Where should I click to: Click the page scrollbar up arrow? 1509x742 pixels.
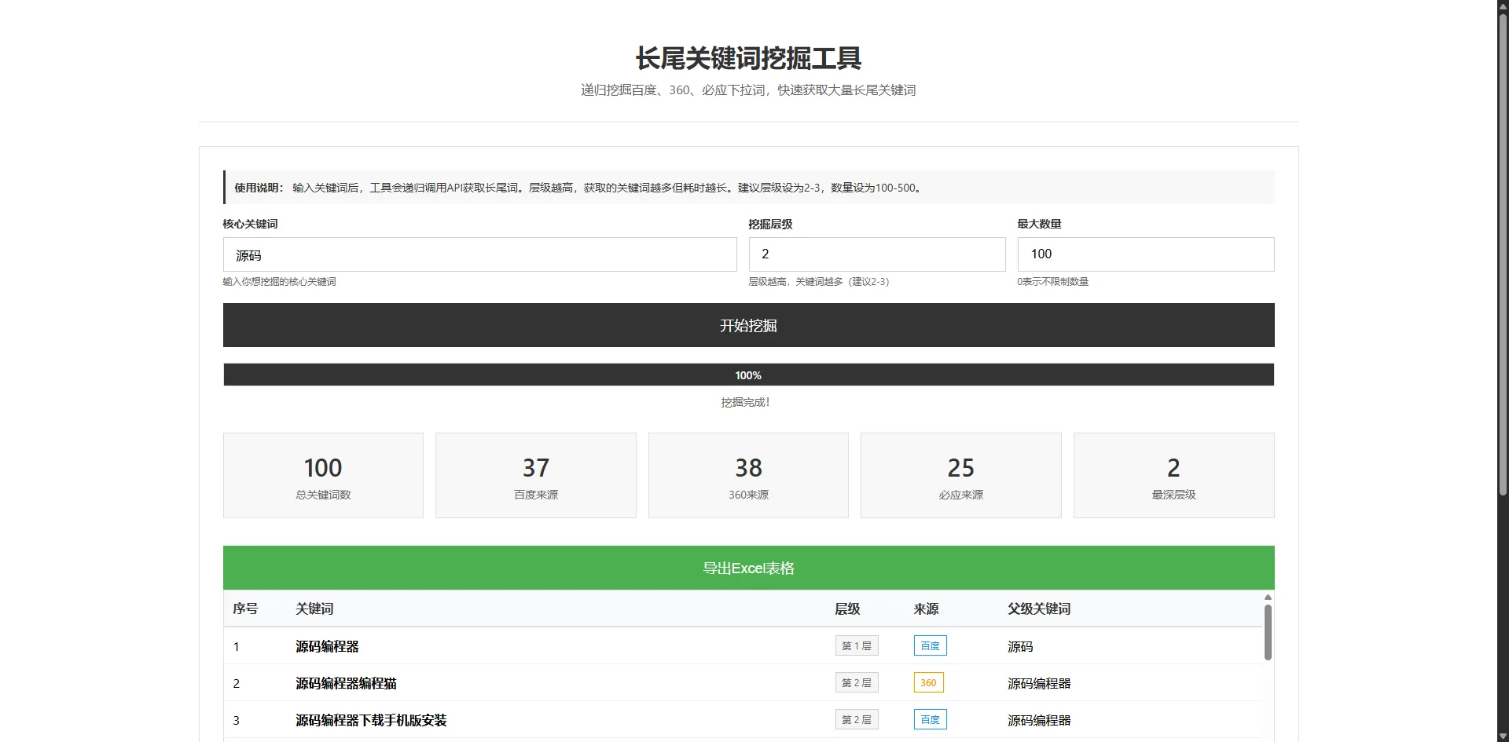coord(1503,5)
